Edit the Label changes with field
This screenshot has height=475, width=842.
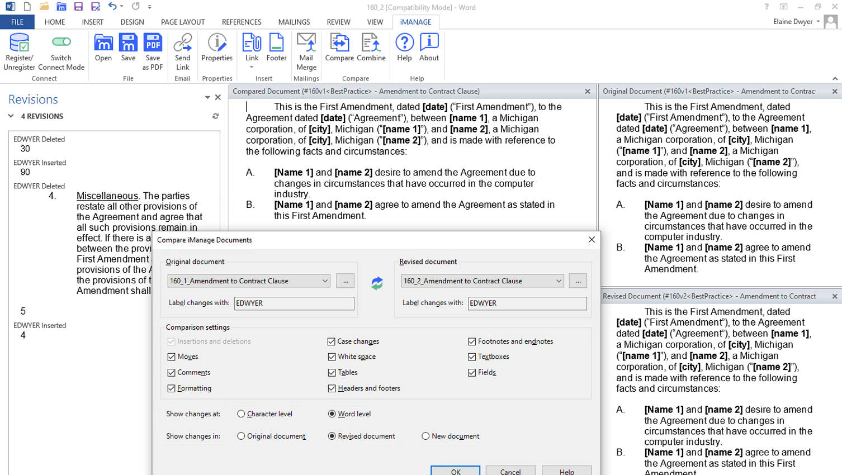(x=294, y=303)
